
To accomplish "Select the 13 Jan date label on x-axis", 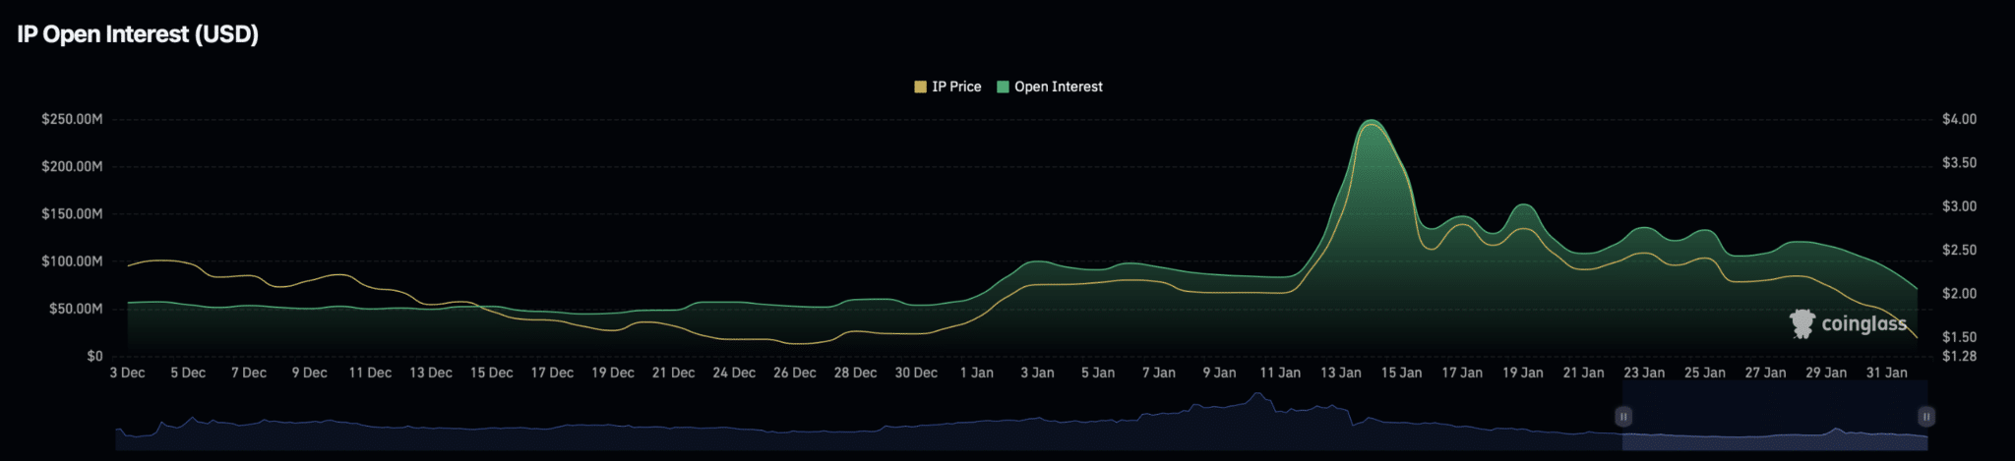I will (1340, 373).
